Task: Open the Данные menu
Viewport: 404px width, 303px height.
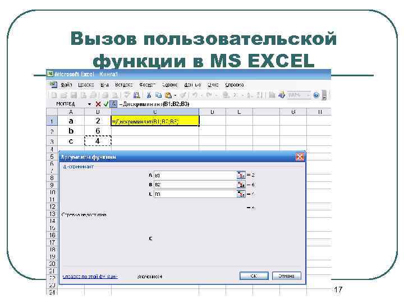Action: 192,85
